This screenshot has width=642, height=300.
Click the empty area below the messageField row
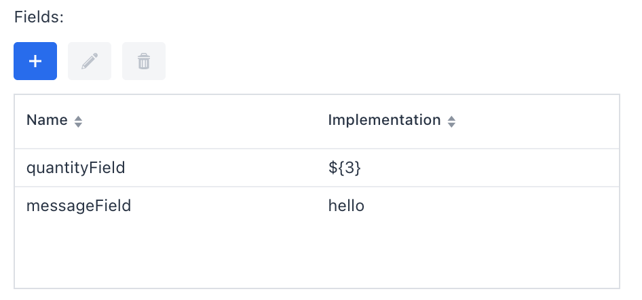316,257
